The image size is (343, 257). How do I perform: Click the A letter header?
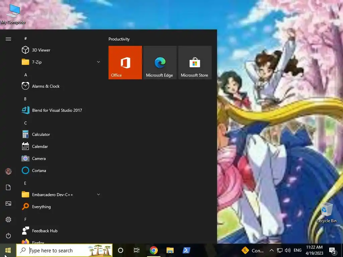tap(25, 75)
